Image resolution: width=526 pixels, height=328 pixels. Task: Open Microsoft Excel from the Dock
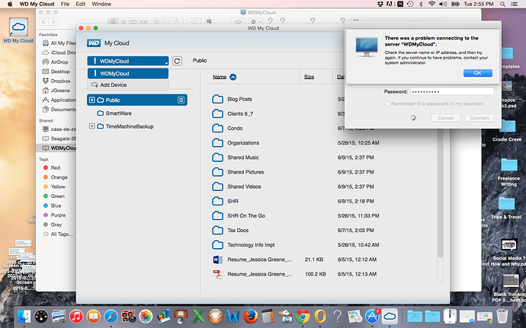(198, 317)
